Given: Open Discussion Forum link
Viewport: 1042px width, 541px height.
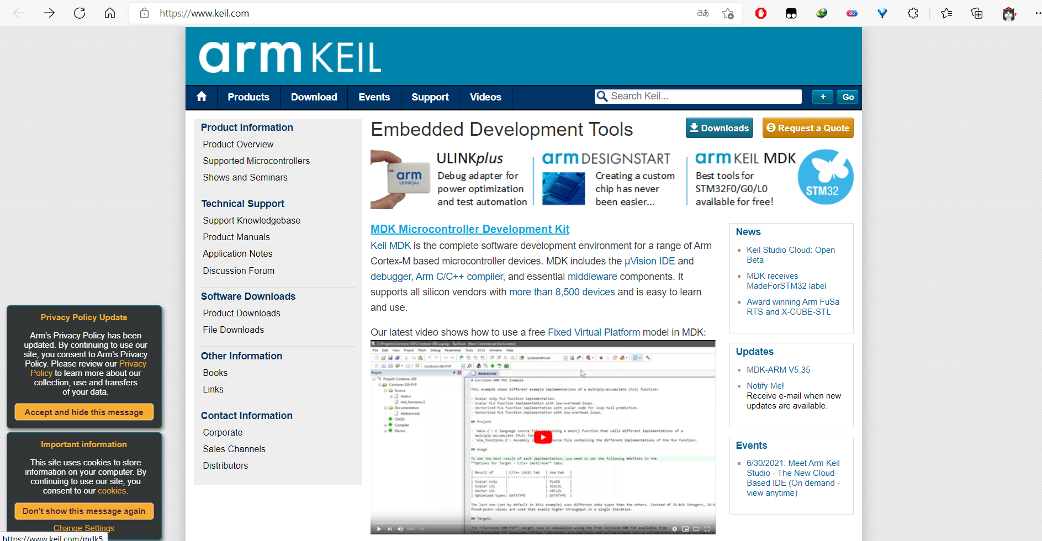Looking at the screenshot, I should point(239,270).
